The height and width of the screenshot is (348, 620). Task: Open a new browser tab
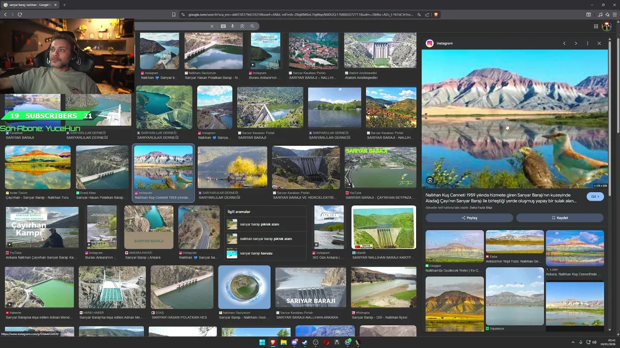coord(64,5)
